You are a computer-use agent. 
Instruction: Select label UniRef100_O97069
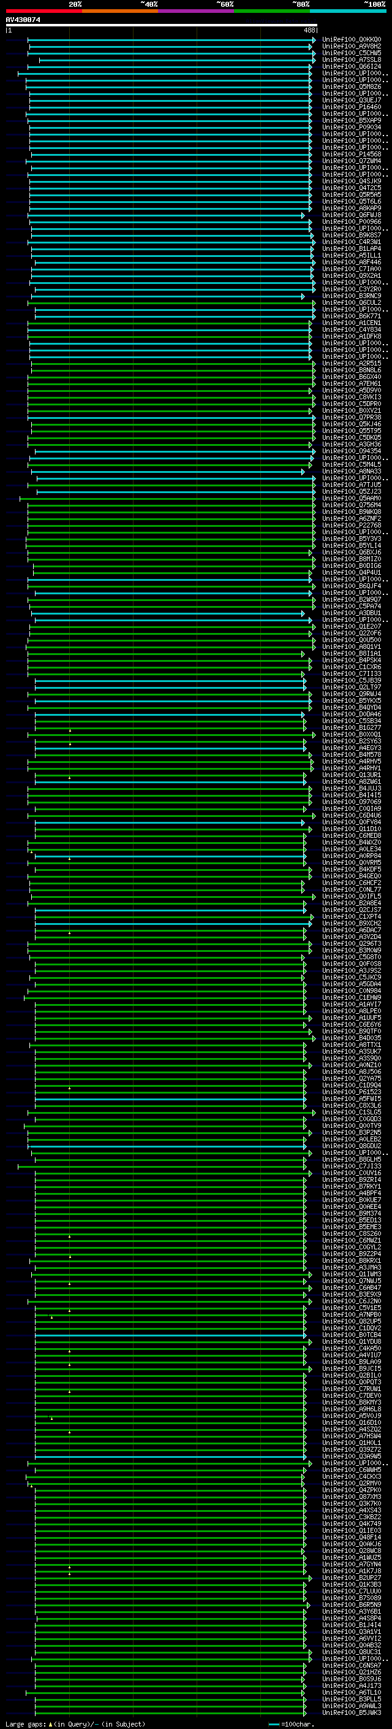coord(352,802)
